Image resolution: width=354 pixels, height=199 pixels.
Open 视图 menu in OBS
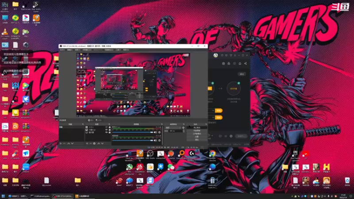pyautogui.click(x=77, y=50)
